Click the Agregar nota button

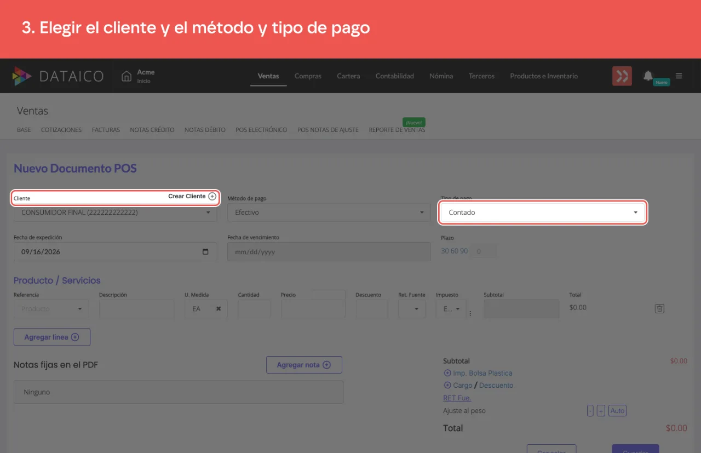(x=304, y=365)
